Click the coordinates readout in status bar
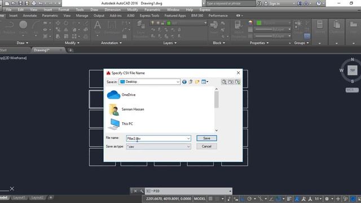 point(168,198)
